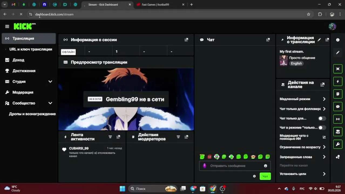
Task: Click the info icon in the right sidebar
Action: [338, 40]
